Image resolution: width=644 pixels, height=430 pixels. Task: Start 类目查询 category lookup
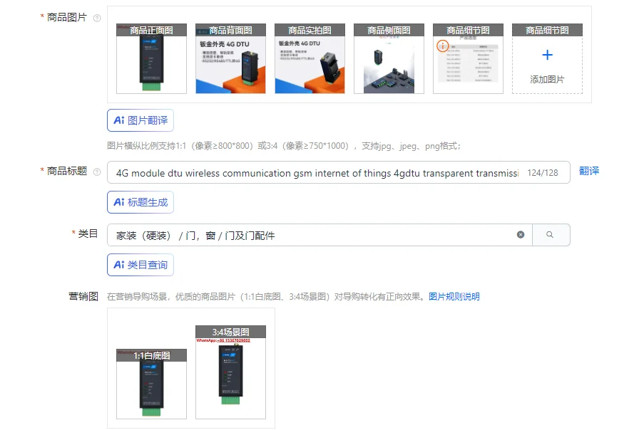pos(140,264)
